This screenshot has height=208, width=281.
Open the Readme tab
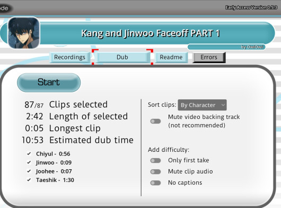point(171,57)
